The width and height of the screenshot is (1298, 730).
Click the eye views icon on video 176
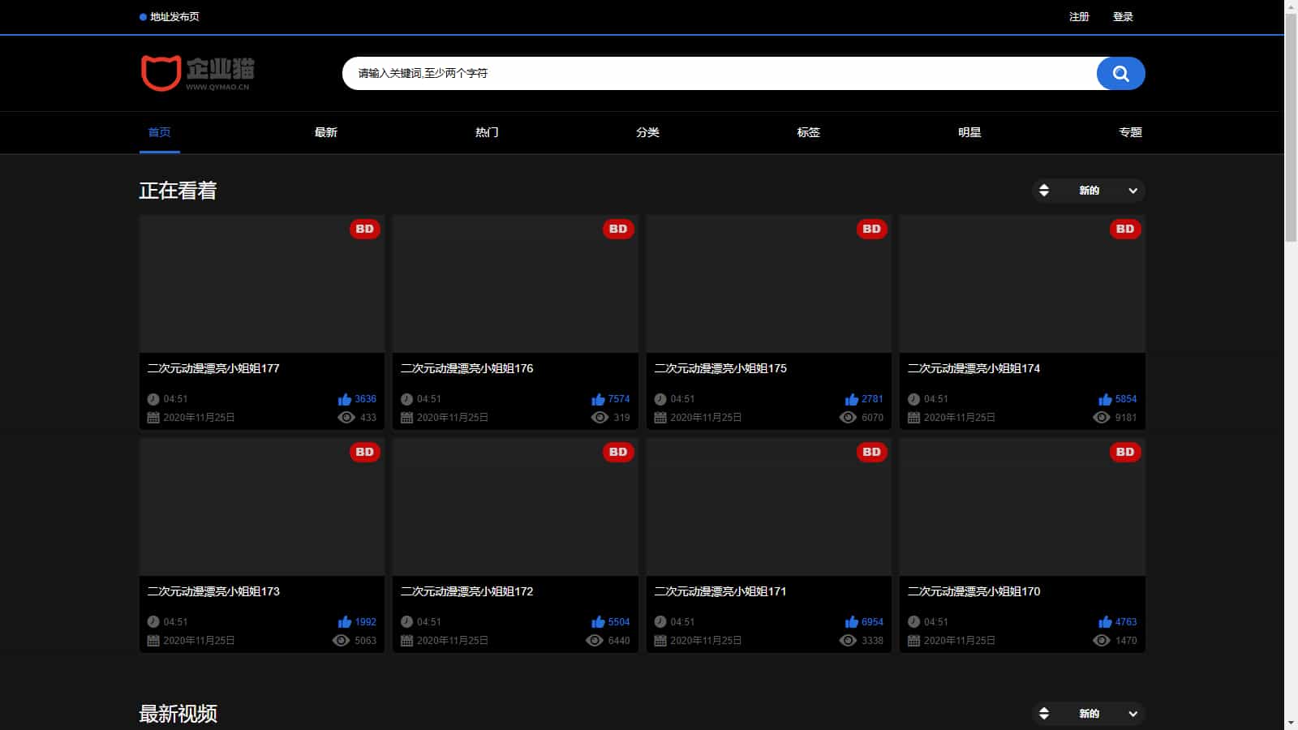pos(600,418)
